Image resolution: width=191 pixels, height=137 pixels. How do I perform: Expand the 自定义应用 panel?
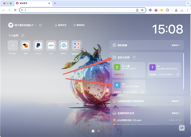tap(134, 57)
